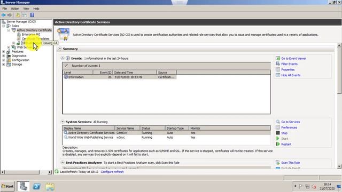Click the refresh icon beside Last Refresh
This screenshot has width=342, height=192.
click(57, 172)
